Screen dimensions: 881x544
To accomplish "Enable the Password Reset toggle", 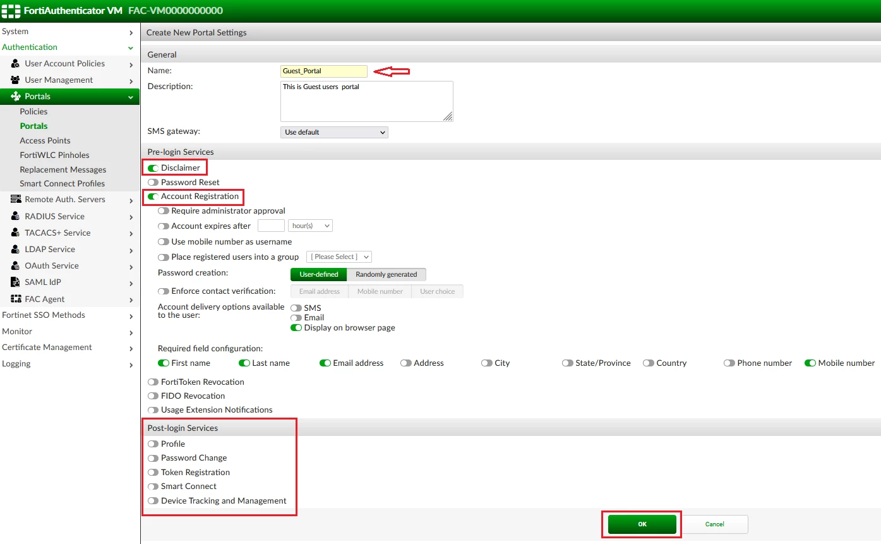I will [153, 182].
